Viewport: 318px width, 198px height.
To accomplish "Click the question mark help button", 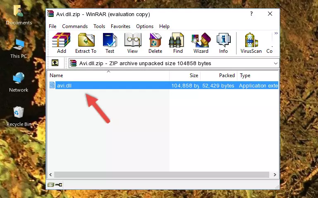I will pyautogui.click(x=251, y=14).
